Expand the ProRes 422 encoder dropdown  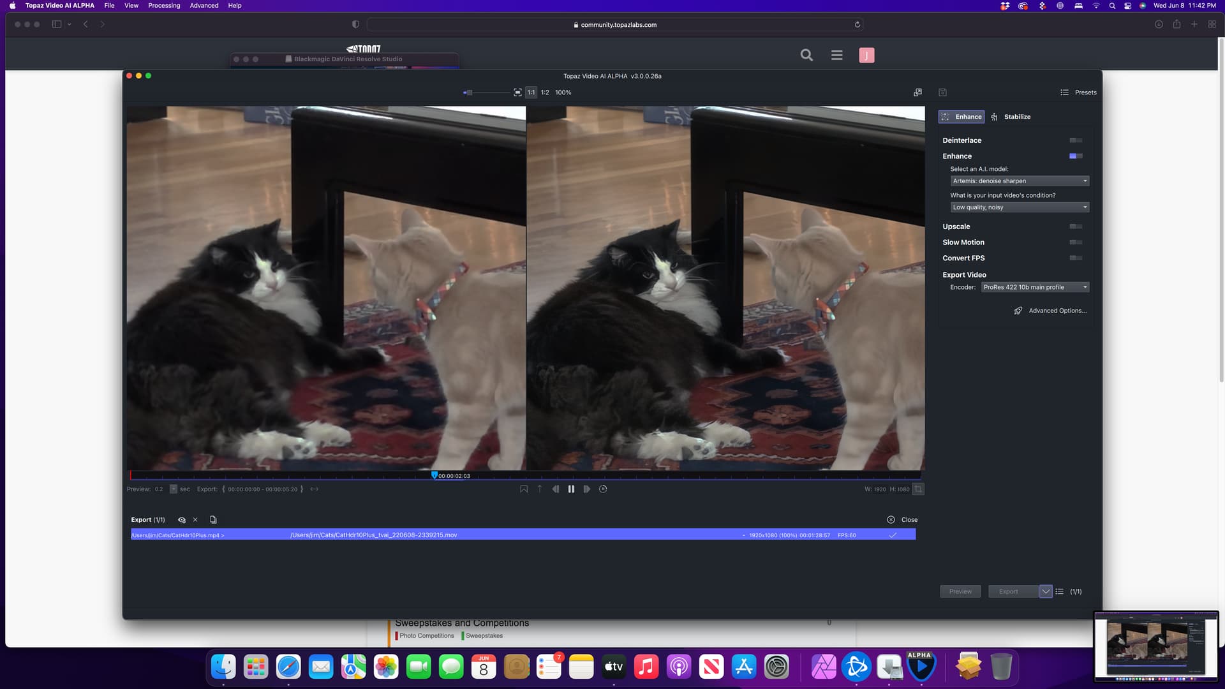(x=1034, y=287)
